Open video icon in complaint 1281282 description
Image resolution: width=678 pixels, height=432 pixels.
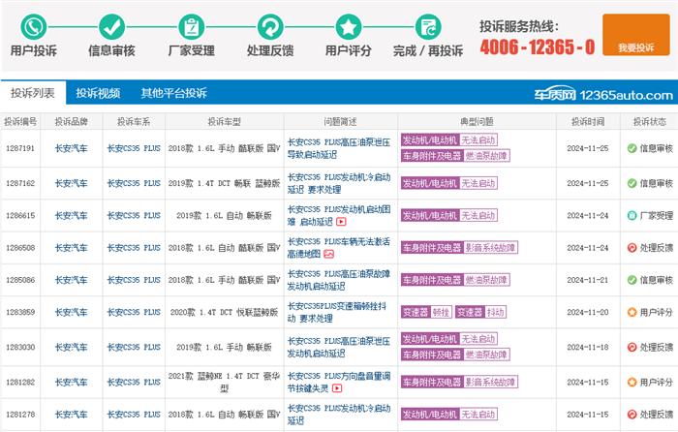[x=337, y=388]
